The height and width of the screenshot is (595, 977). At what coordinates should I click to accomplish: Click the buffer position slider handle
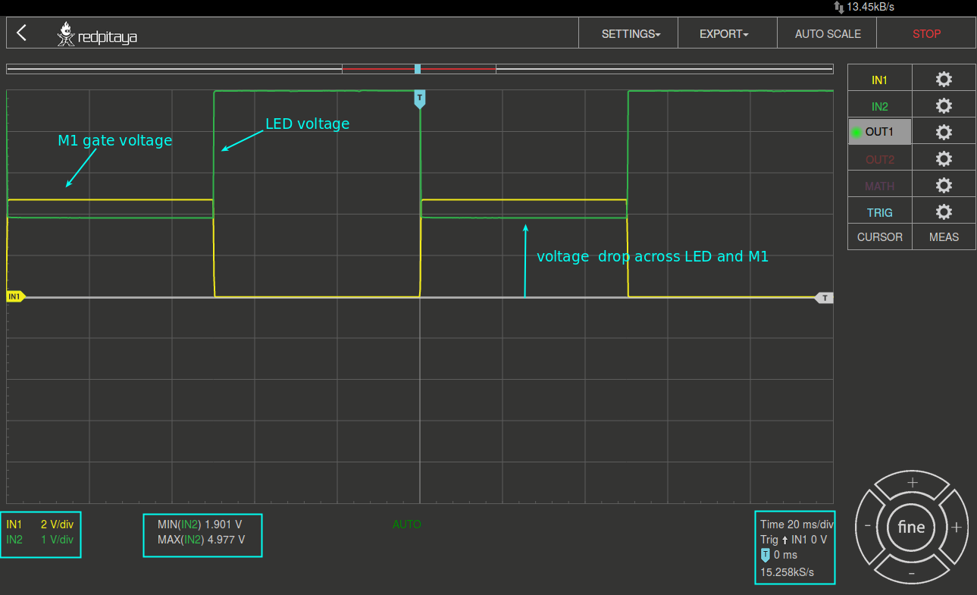pyautogui.click(x=418, y=69)
